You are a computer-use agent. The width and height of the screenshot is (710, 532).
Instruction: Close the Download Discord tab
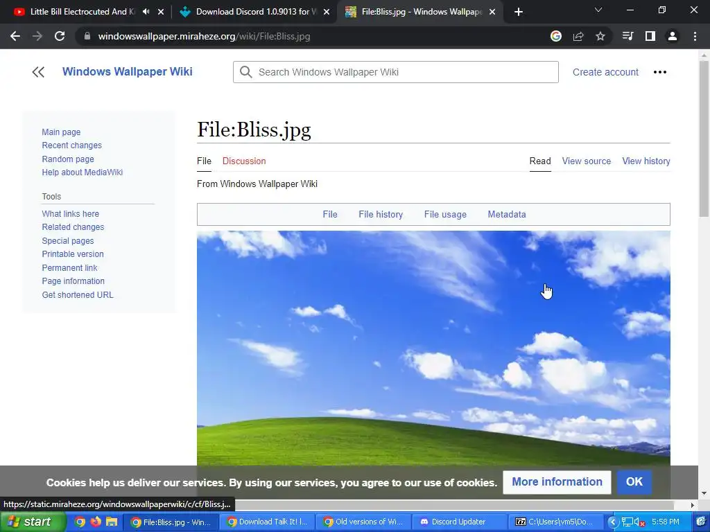[327, 12]
